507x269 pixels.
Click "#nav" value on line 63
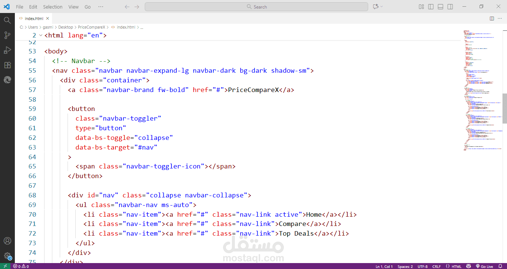(146, 147)
